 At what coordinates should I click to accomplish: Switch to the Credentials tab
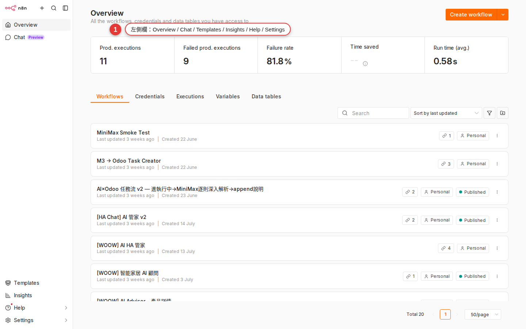point(150,97)
